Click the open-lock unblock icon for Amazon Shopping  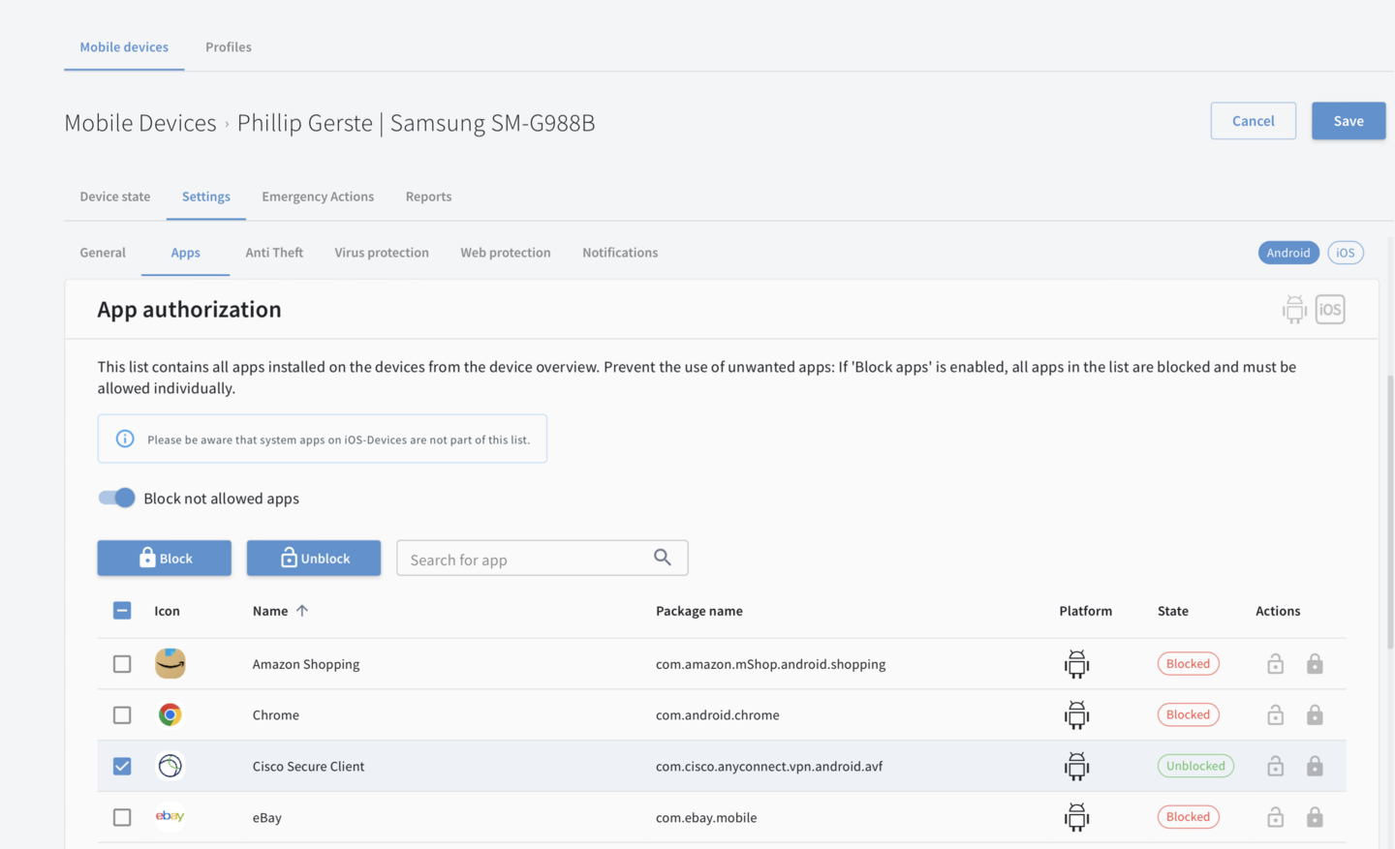[1275, 664]
